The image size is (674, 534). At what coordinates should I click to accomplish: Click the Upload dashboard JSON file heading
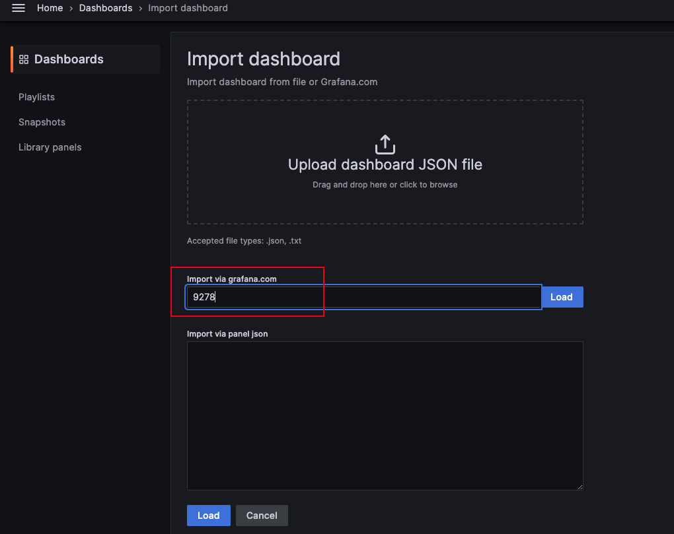[x=385, y=165]
